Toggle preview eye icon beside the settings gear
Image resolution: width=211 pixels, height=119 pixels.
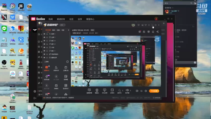141,91
